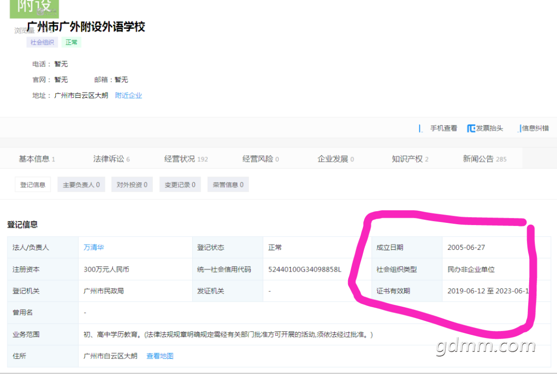Click the 广州市民政局 registration authority value

click(x=104, y=291)
